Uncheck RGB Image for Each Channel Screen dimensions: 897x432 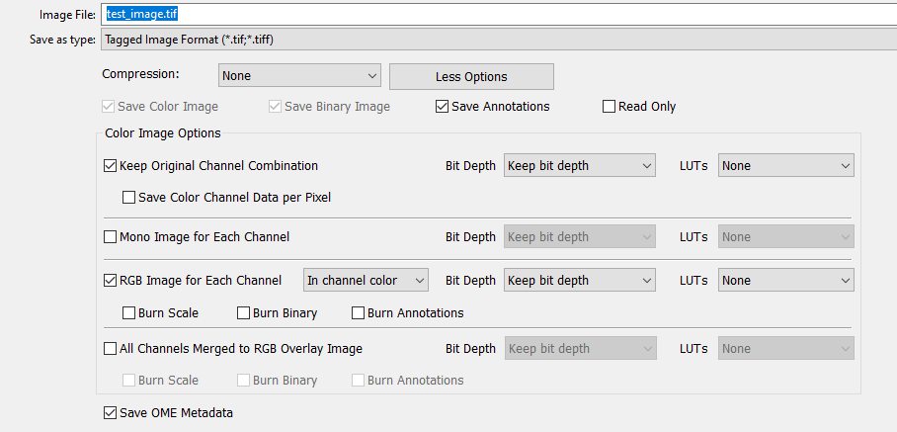pos(111,281)
